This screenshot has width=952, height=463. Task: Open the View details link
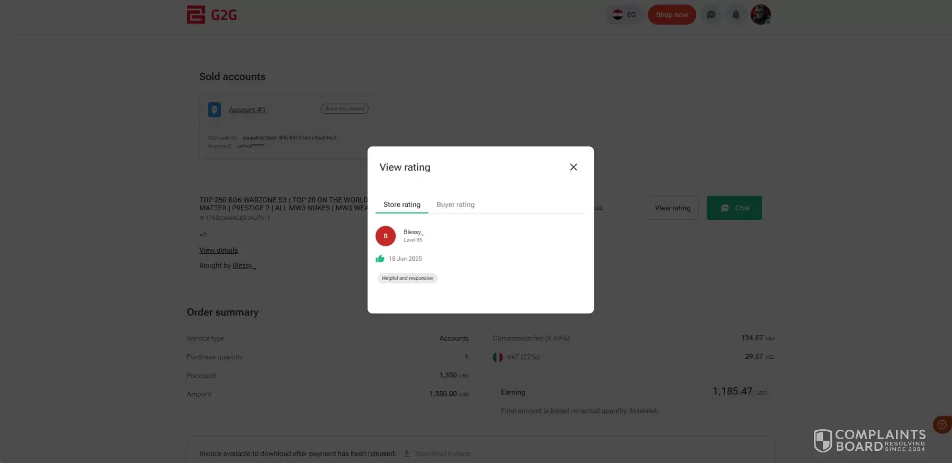tap(218, 251)
